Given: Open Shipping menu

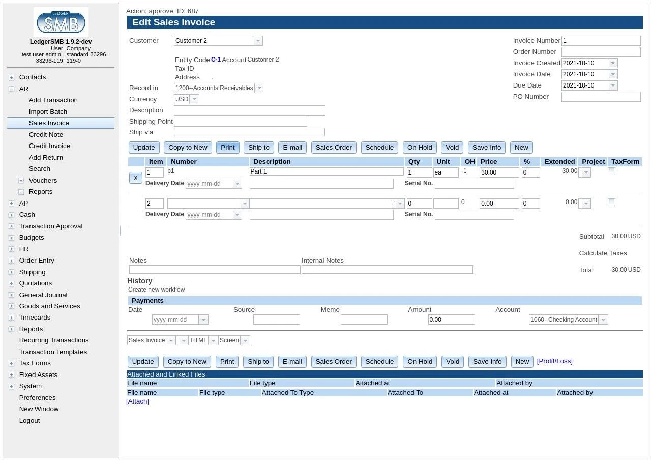Looking at the screenshot, I should click(x=32, y=272).
